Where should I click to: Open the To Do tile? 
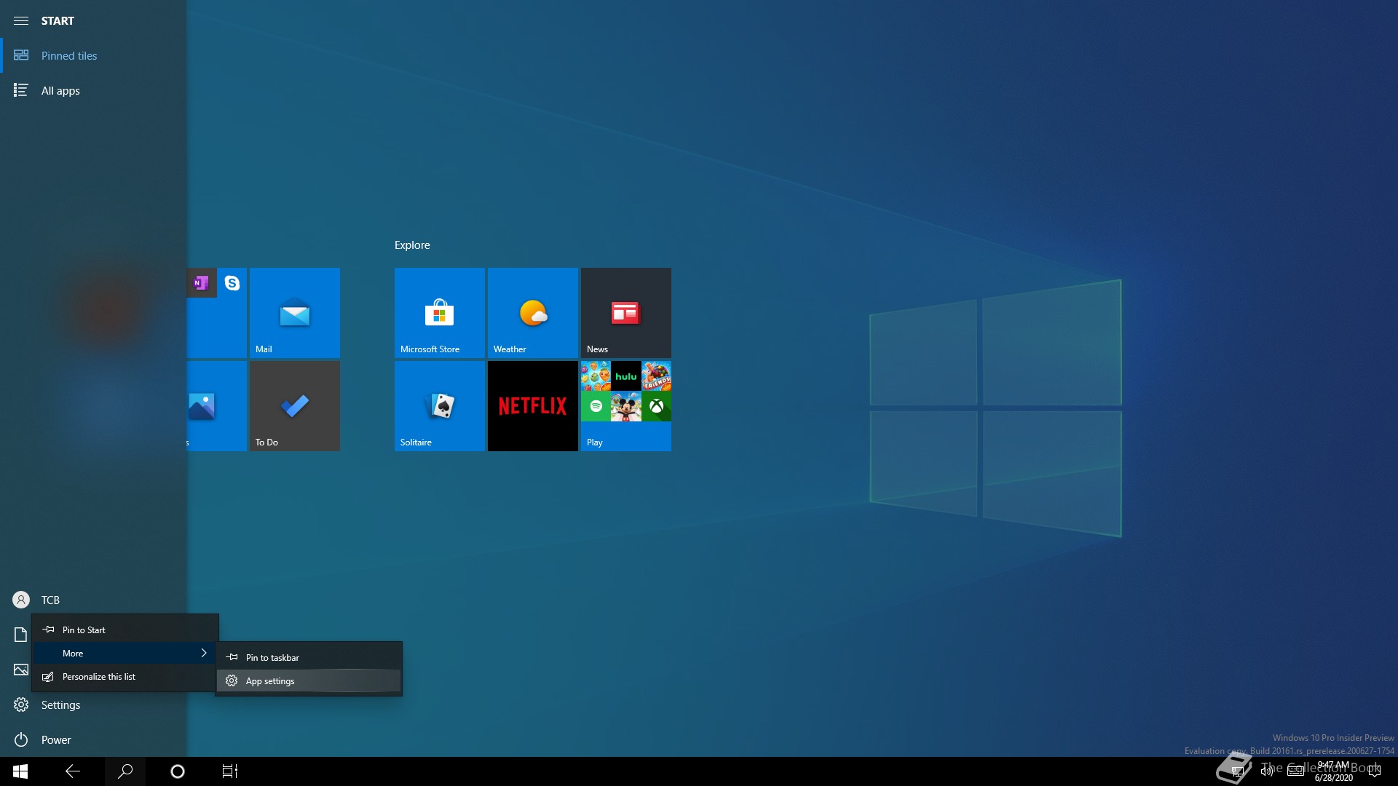[294, 406]
